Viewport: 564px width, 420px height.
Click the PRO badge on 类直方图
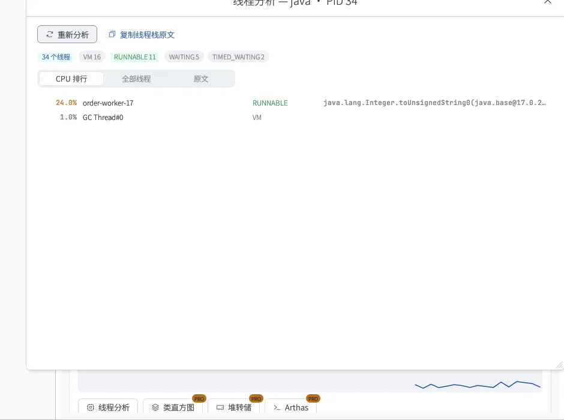coord(199,399)
